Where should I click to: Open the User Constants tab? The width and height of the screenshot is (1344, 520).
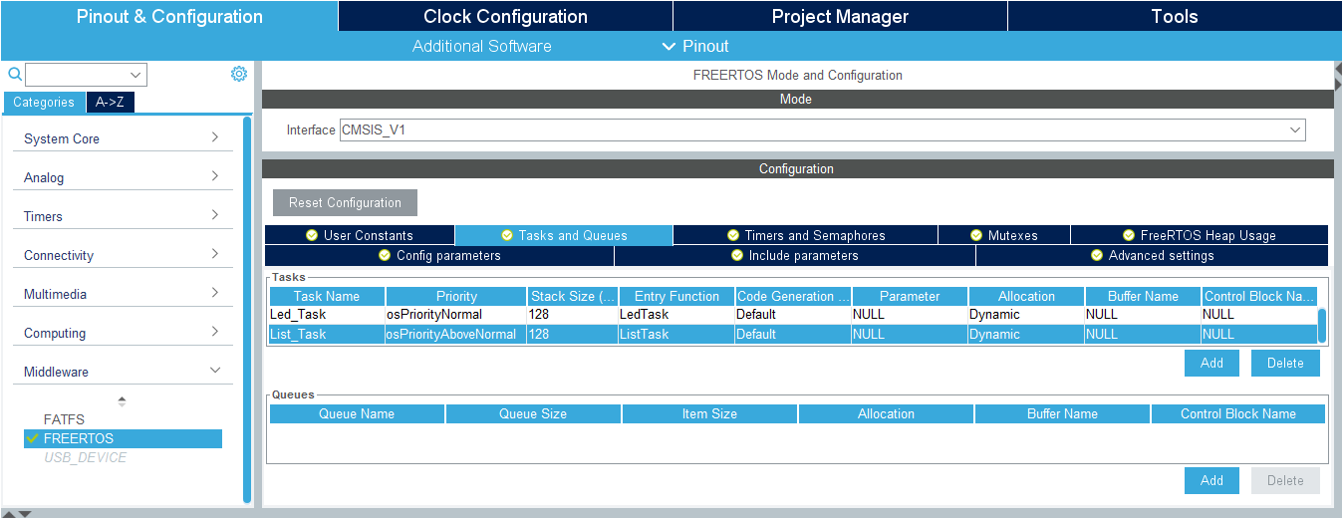(x=360, y=235)
